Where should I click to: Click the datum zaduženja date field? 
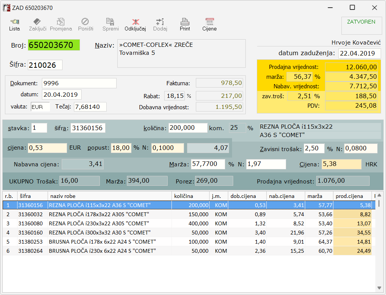359,54
